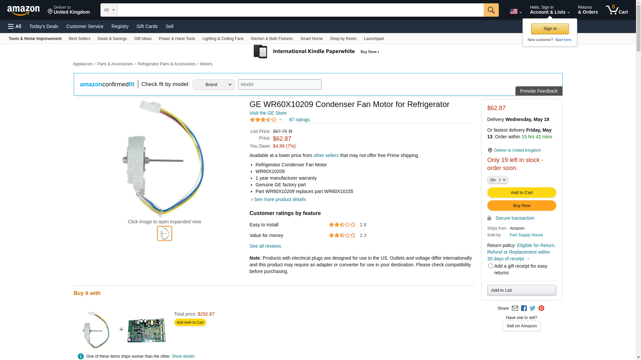Viewport: 641px width, 360px height.
Task: Open the All hamburger menu
Action: 15,26
